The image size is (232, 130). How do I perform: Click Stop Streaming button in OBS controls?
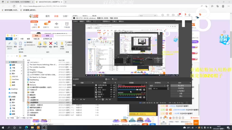(181, 86)
